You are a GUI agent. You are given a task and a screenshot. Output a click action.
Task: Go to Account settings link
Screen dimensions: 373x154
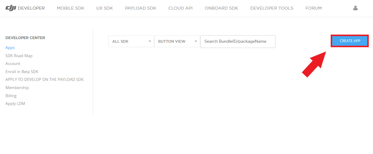(x=13, y=63)
